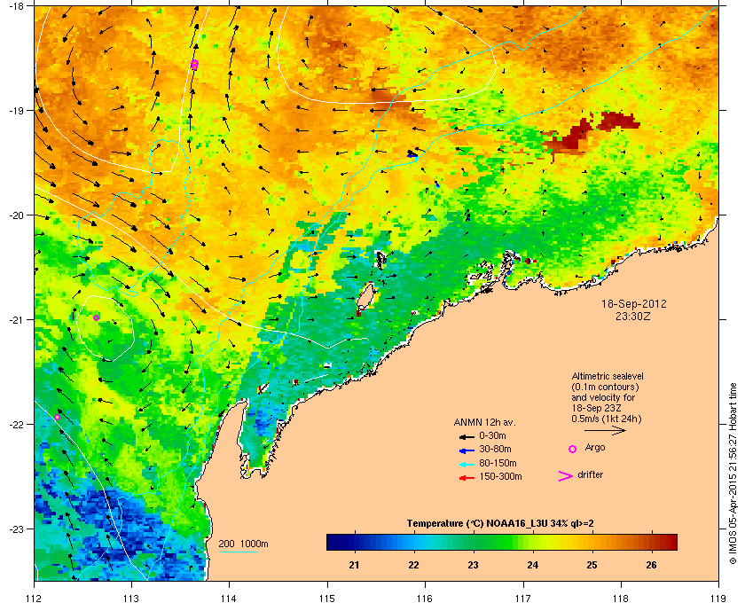
Task: Click the Argo float marker near 112.2E 22S
Action: [58, 417]
